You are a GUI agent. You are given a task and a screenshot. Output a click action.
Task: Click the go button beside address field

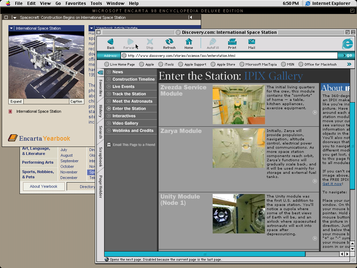coord(347,55)
